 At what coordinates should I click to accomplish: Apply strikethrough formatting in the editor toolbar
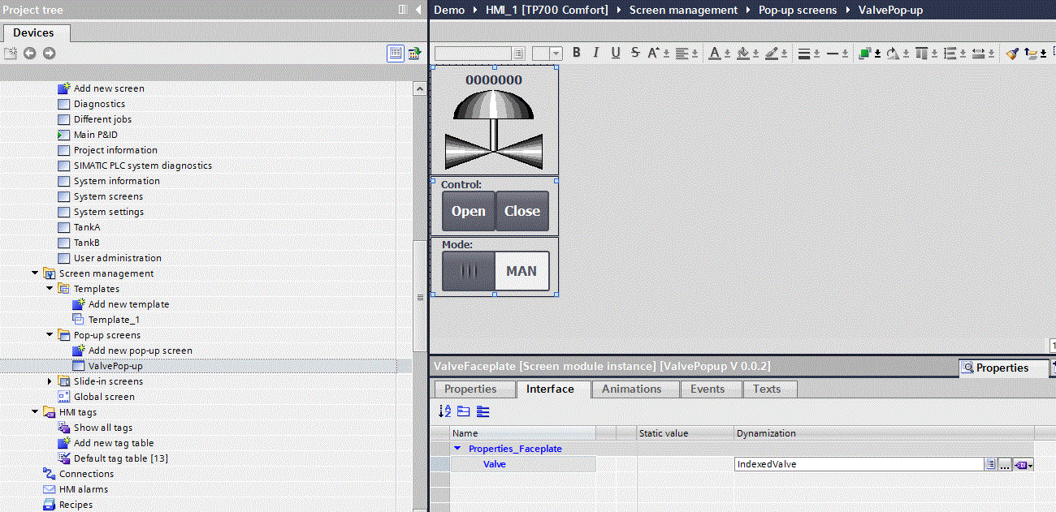click(635, 53)
